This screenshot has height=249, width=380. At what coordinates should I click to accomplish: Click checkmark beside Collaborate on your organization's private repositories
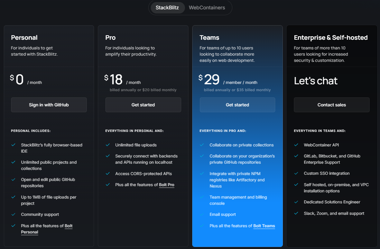[202, 156]
